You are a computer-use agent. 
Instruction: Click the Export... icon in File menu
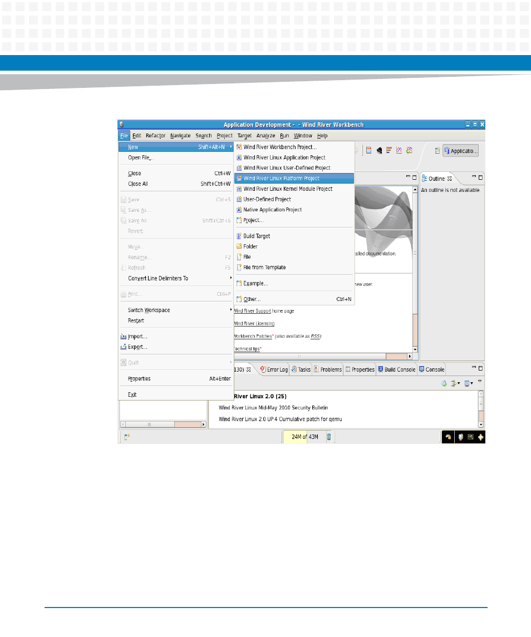(x=123, y=347)
